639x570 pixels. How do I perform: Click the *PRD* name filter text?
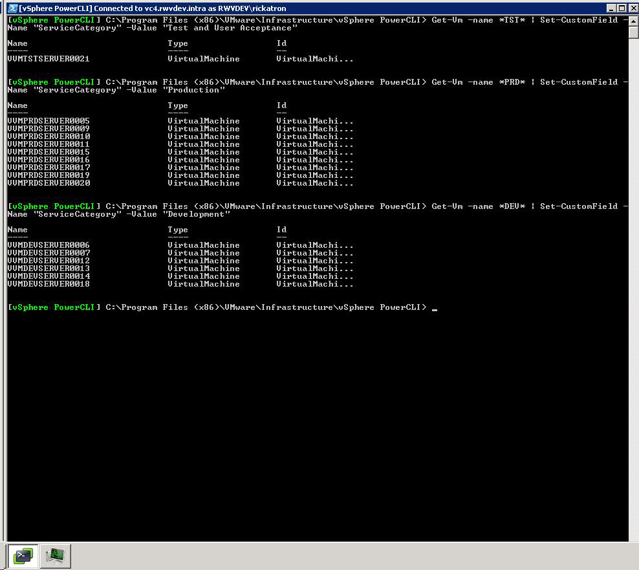(x=512, y=82)
